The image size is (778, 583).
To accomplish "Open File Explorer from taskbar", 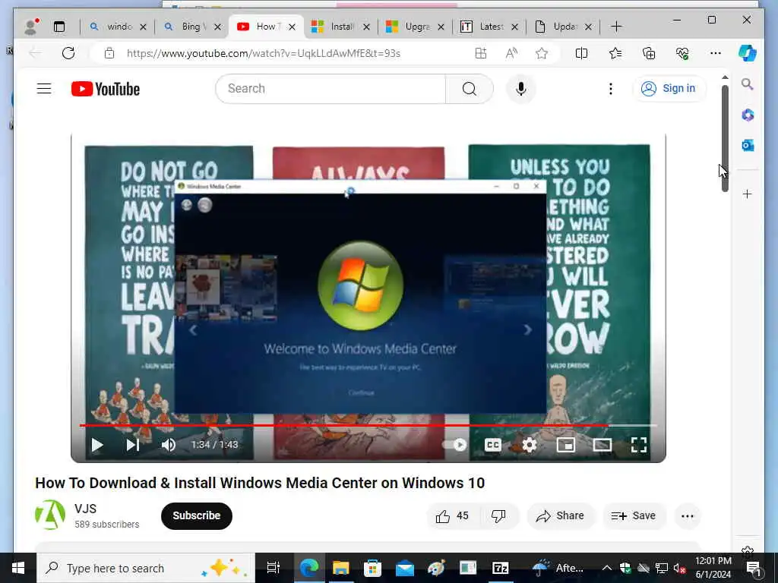I will tap(340, 568).
